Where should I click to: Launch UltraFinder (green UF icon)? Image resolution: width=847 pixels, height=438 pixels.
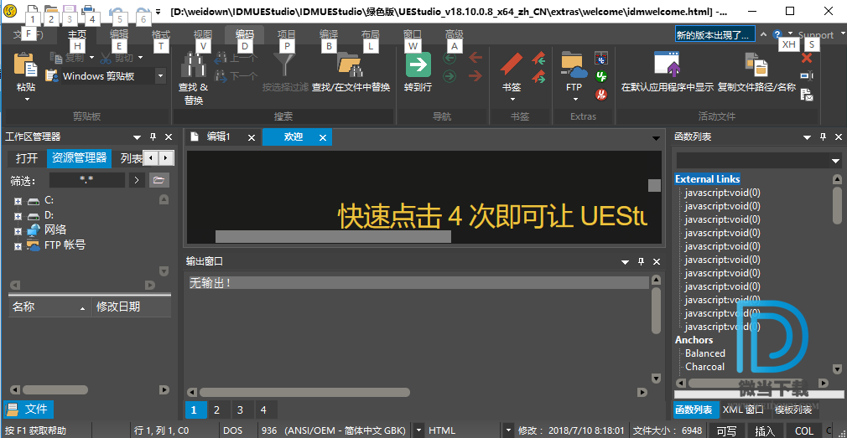click(601, 76)
